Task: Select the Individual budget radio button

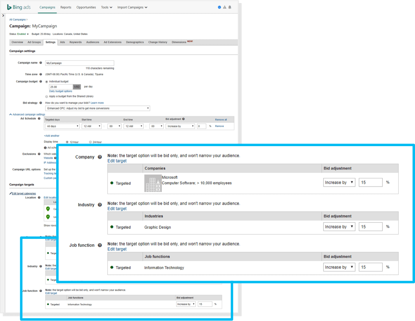Action: click(47, 81)
